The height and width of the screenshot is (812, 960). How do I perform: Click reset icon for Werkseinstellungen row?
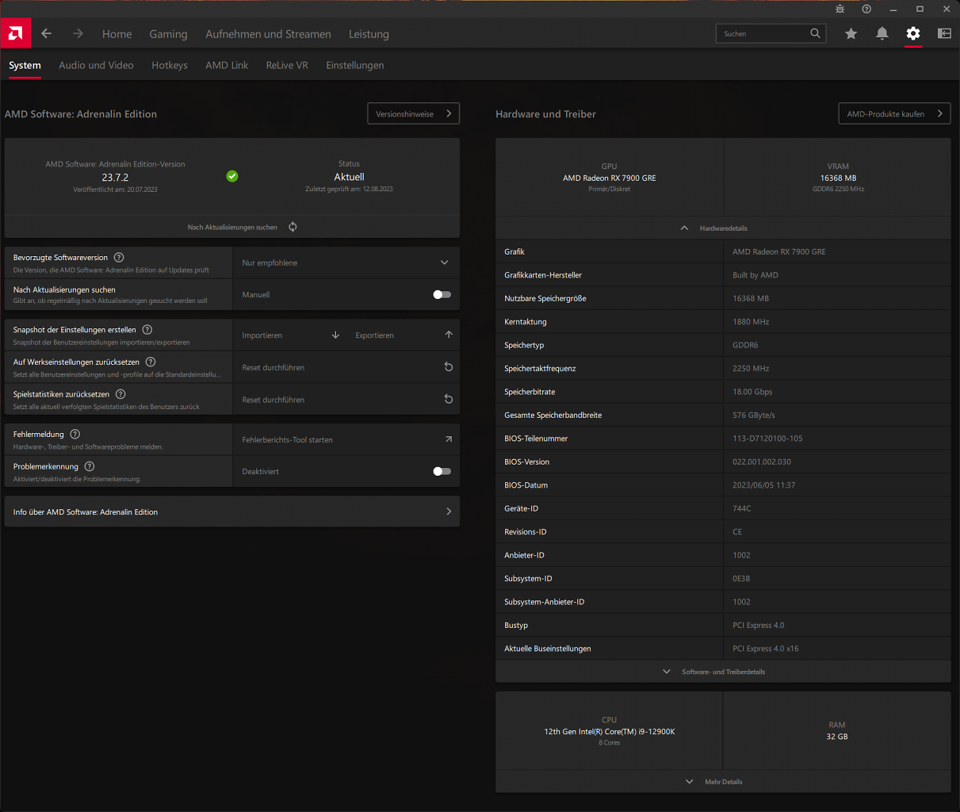tap(449, 367)
